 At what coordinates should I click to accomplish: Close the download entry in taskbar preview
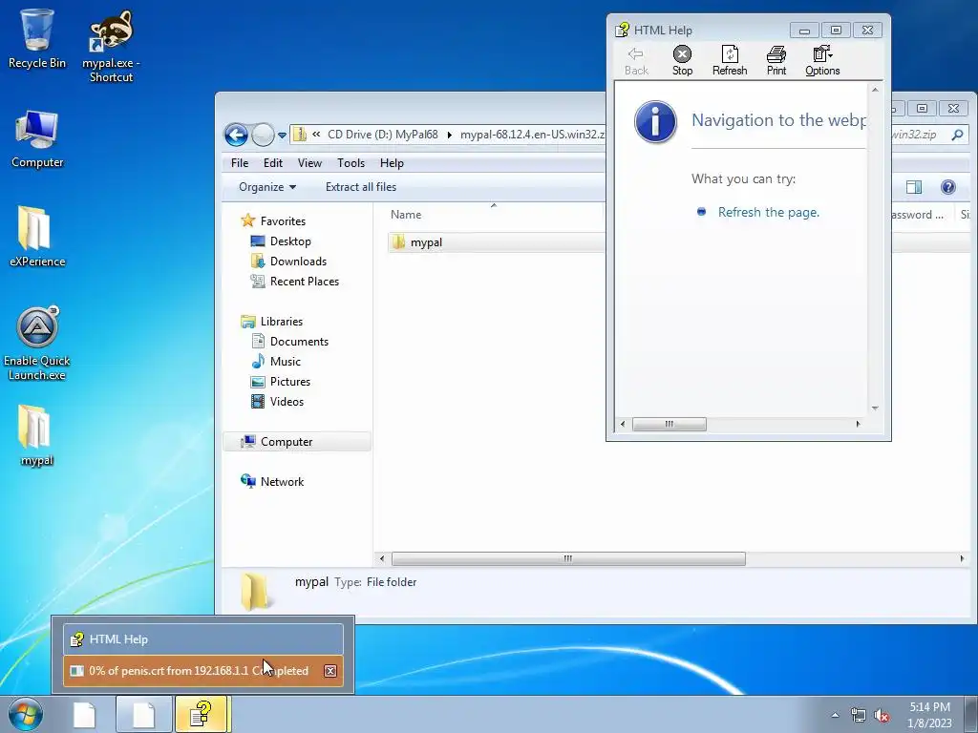coord(330,671)
